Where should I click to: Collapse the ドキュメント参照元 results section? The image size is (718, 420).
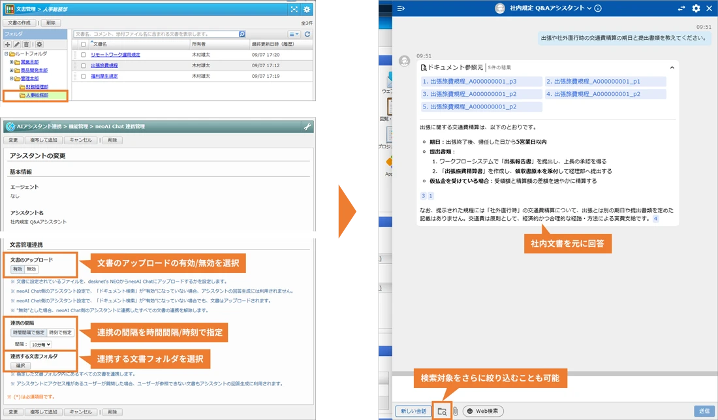(x=672, y=68)
